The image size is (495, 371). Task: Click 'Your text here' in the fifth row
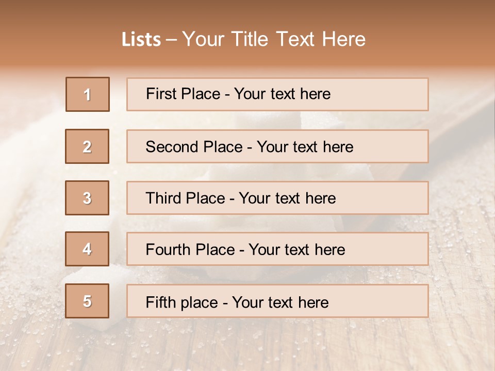[x=280, y=302]
